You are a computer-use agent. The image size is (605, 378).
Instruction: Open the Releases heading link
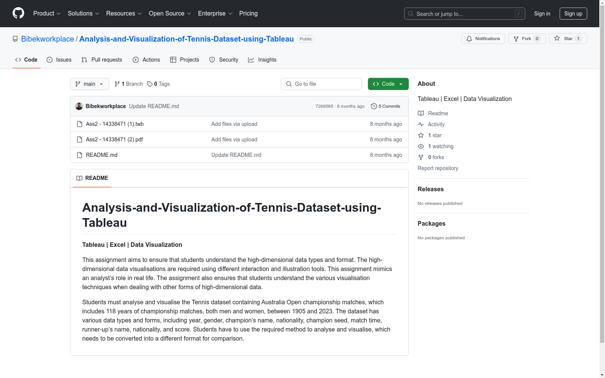click(x=431, y=189)
